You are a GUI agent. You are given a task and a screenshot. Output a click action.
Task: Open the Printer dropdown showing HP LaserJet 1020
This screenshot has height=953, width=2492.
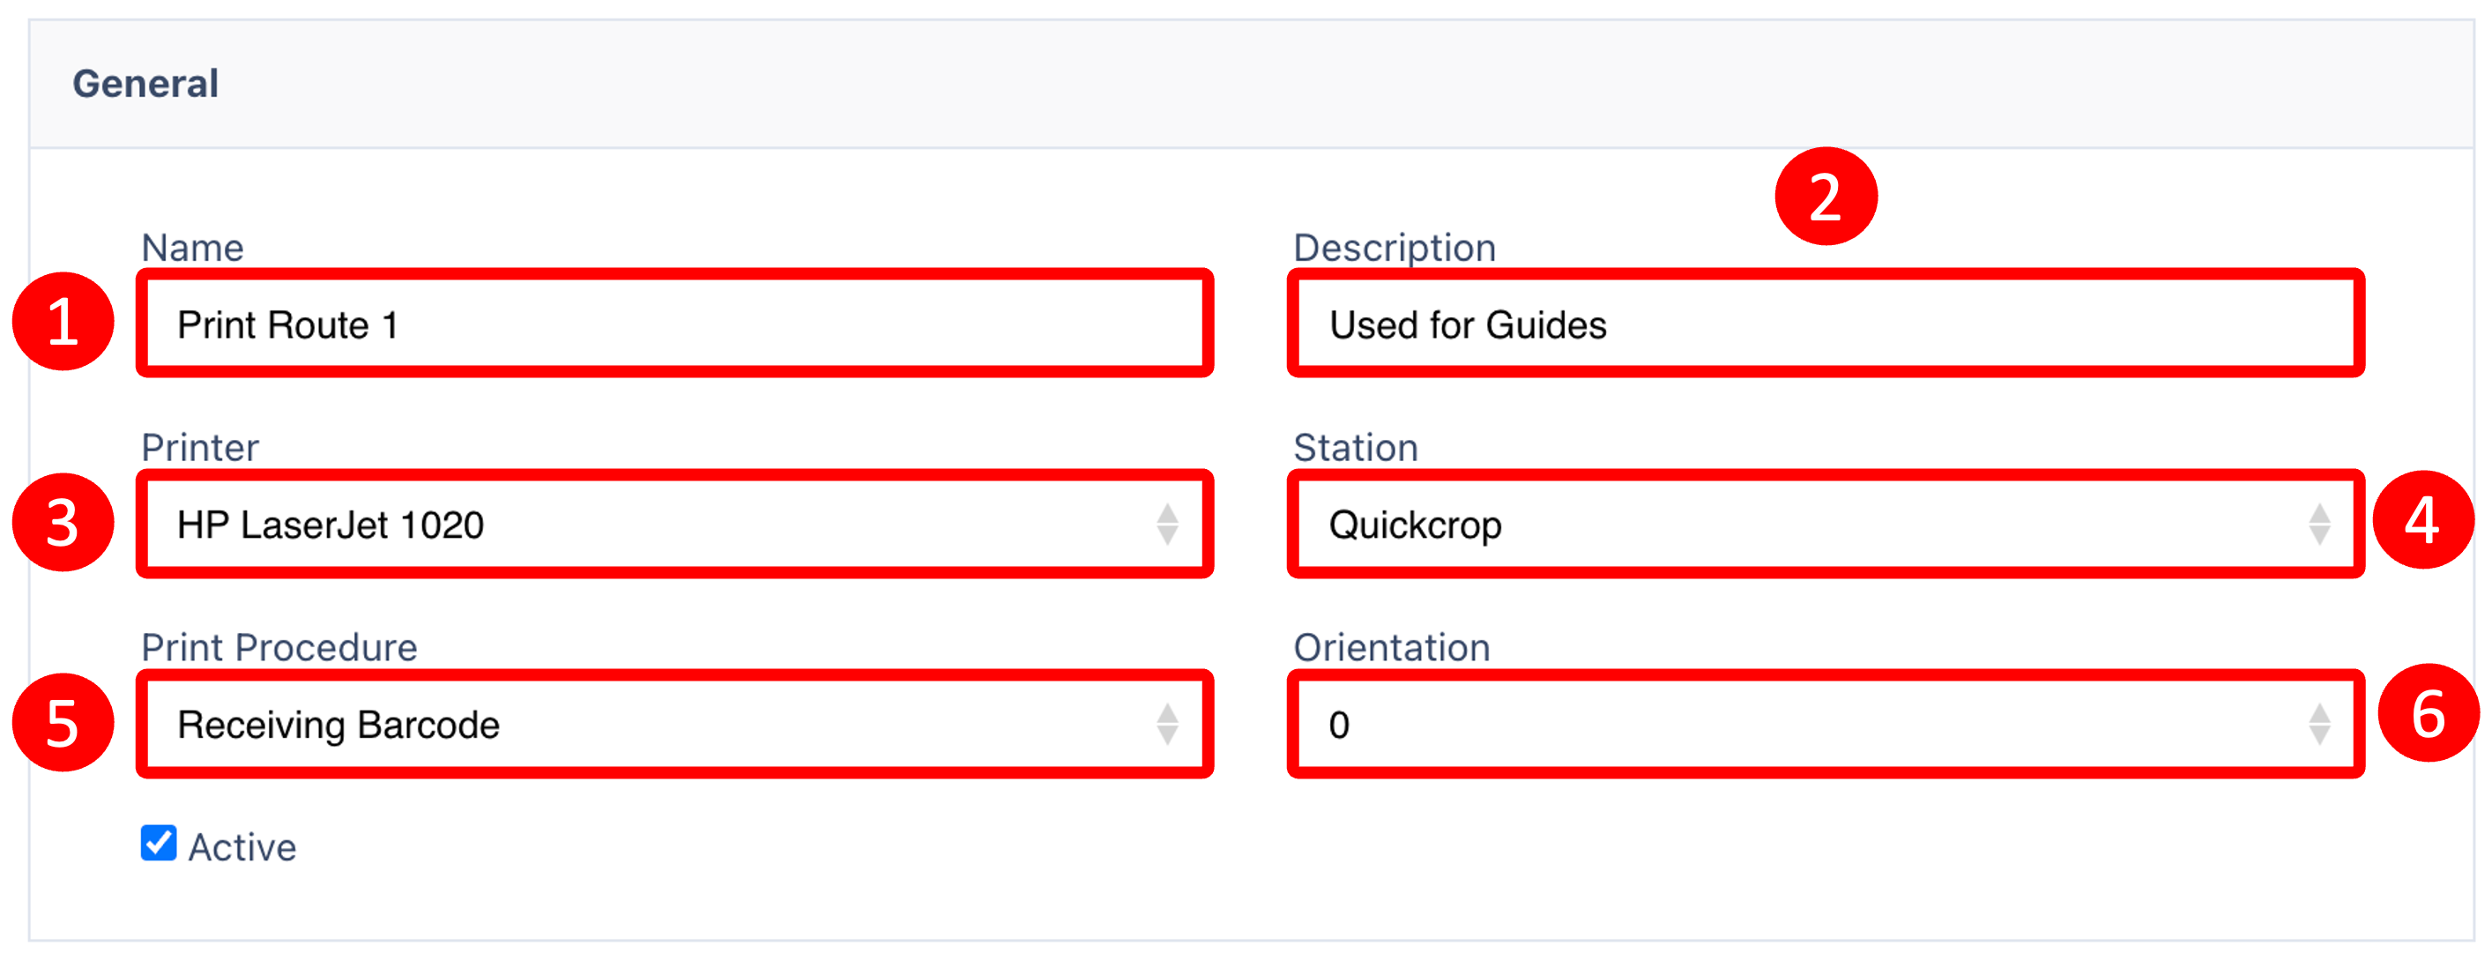coord(674,525)
